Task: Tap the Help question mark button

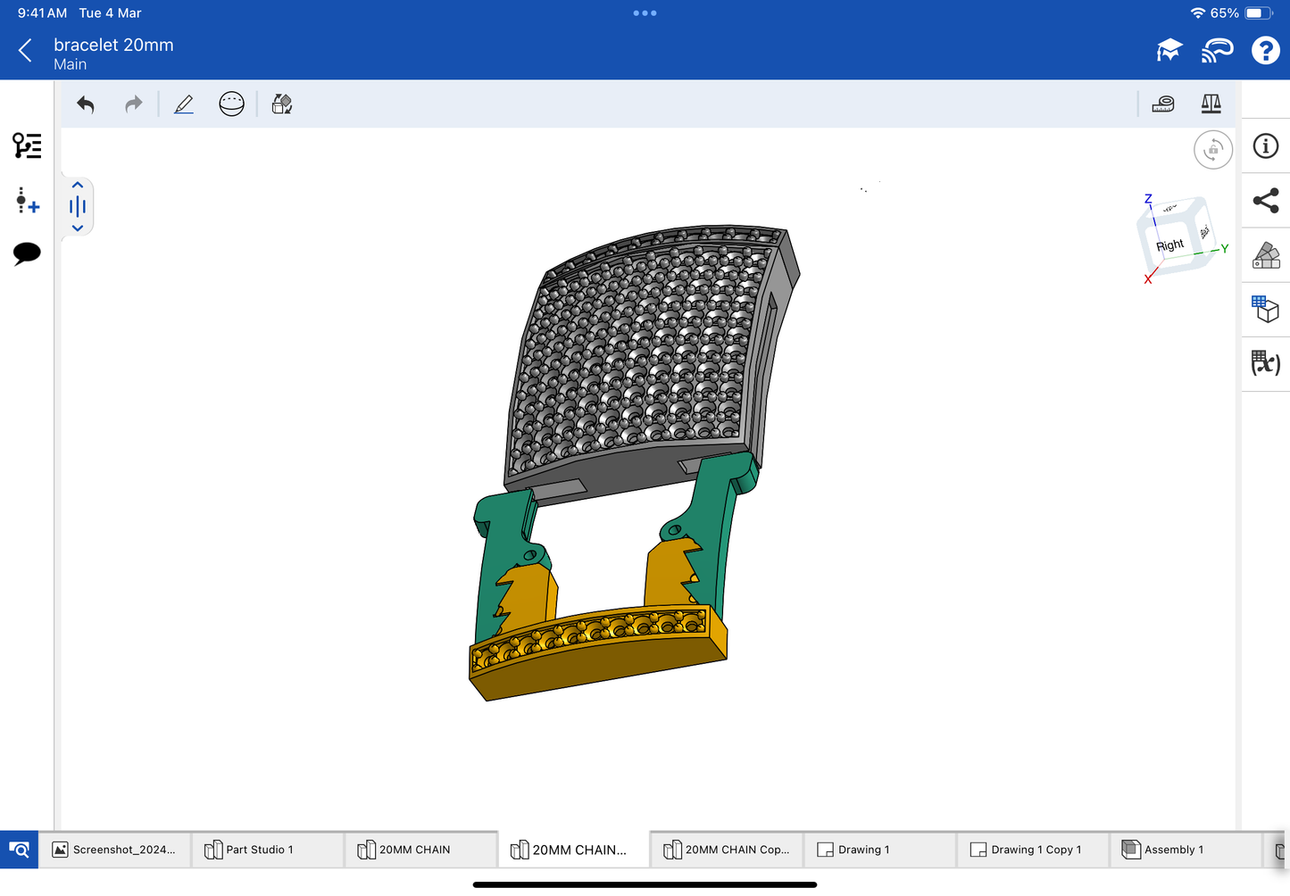Action: tap(1265, 51)
